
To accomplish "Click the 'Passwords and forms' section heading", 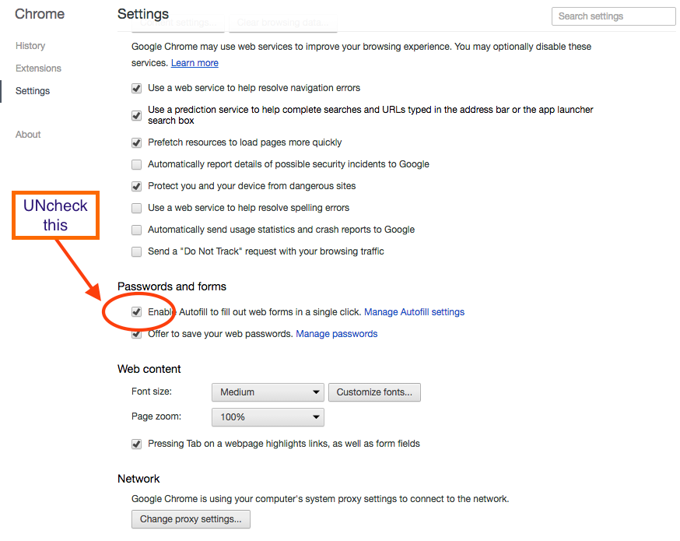I will pyautogui.click(x=172, y=286).
